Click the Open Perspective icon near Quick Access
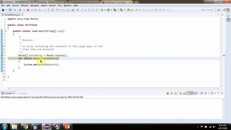The width and height of the screenshot is (231, 130). coord(219,10)
